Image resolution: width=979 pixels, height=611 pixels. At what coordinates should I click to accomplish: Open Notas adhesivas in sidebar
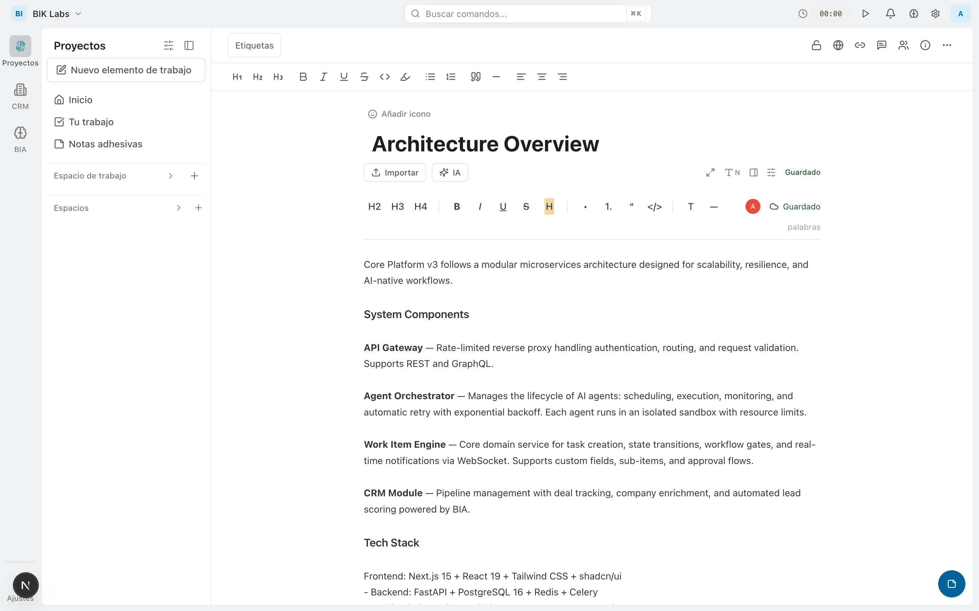pyautogui.click(x=98, y=144)
